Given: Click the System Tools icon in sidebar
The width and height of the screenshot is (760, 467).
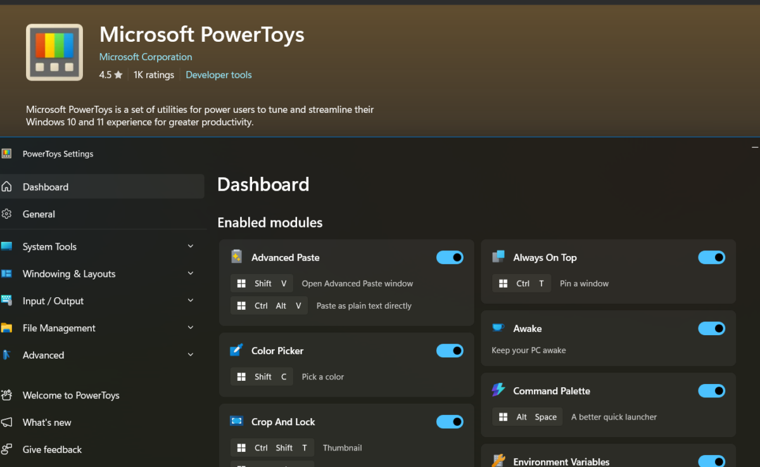Looking at the screenshot, I should [6, 246].
